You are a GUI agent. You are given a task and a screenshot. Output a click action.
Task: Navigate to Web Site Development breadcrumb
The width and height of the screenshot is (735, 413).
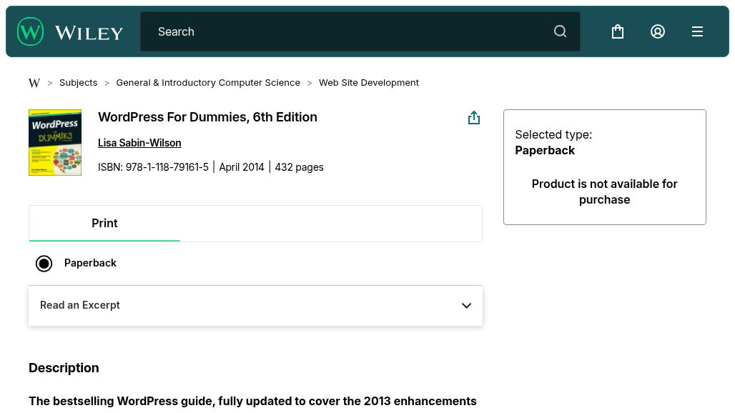tap(368, 83)
